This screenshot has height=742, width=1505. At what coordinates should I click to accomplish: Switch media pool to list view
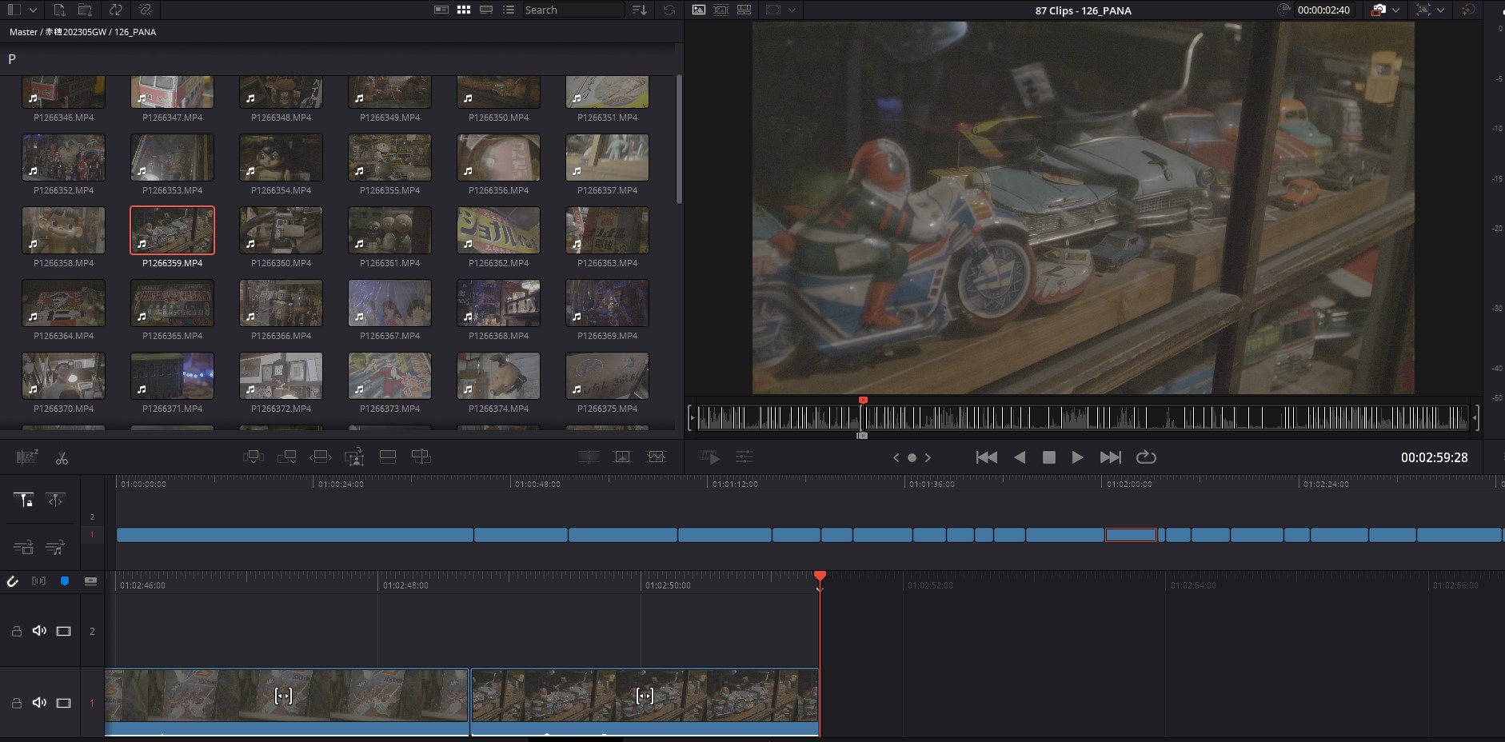click(508, 10)
